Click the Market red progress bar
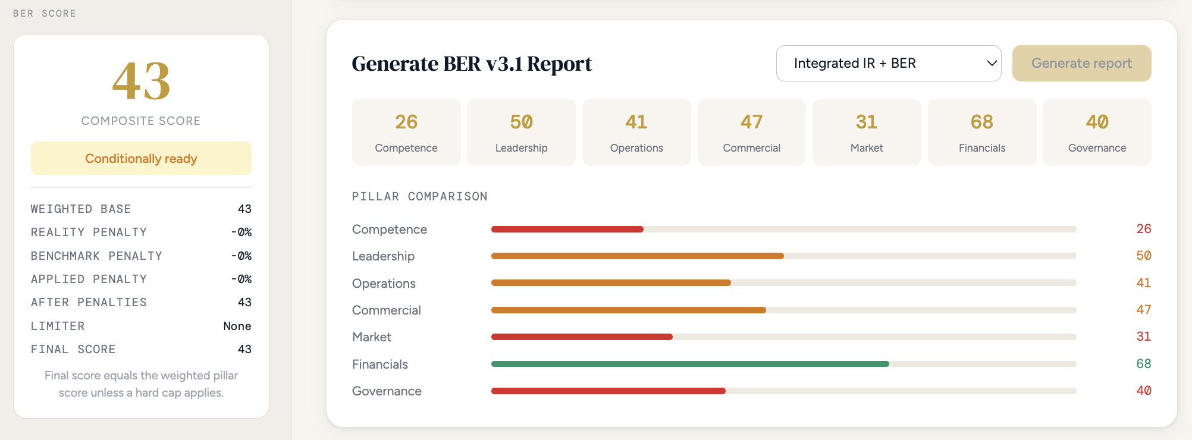The image size is (1192, 440). (x=582, y=337)
